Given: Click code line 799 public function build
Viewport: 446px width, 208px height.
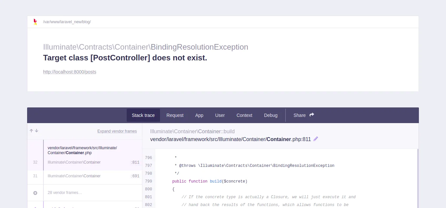Looking at the screenshot, I should pyautogui.click(x=210, y=181).
